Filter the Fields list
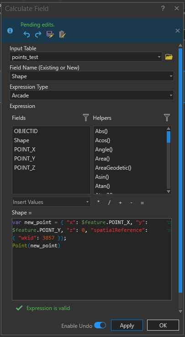This screenshot has width=185, height=337. point(86,118)
